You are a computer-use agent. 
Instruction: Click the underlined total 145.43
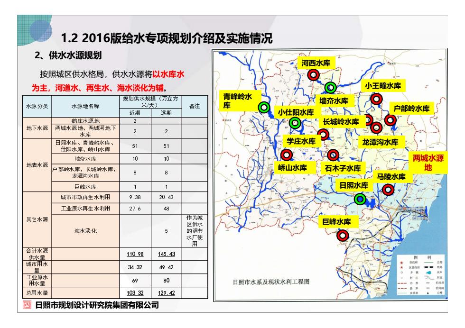[167, 254]
